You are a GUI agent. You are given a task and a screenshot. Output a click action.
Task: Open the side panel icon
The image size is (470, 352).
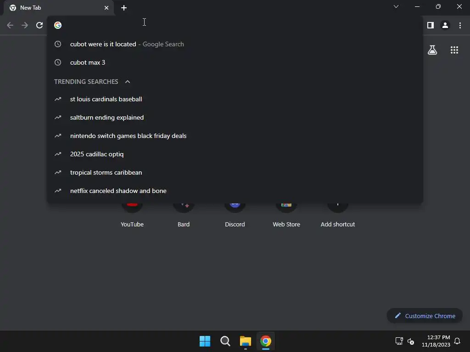point(431,26)
